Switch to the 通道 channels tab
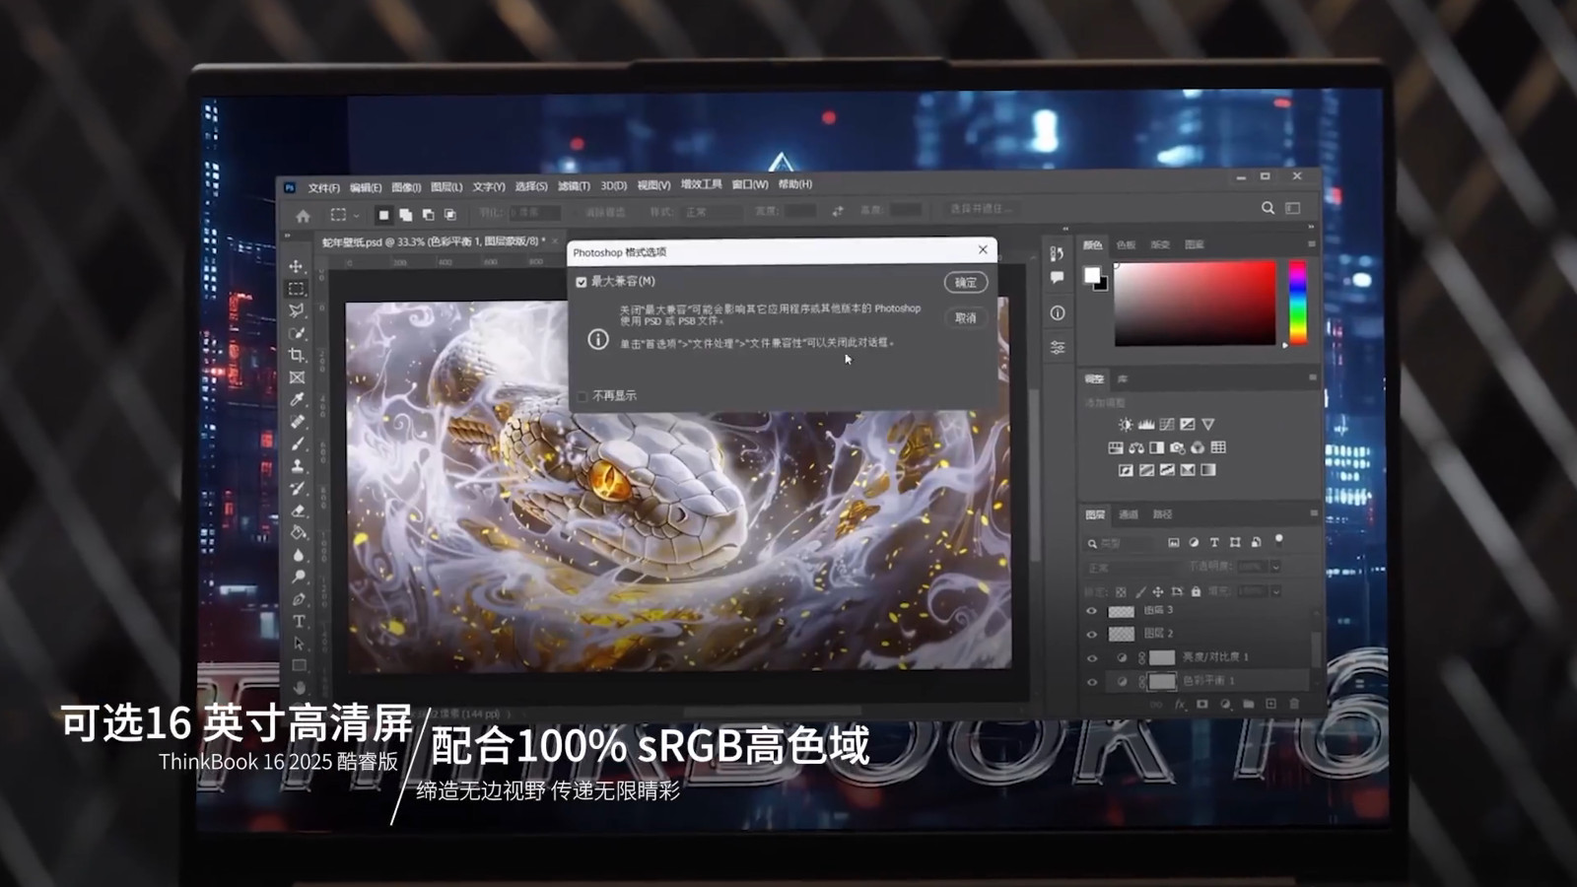Image resolution: width=1577 pixels, height=887 pixels. tap(1129, 514)
